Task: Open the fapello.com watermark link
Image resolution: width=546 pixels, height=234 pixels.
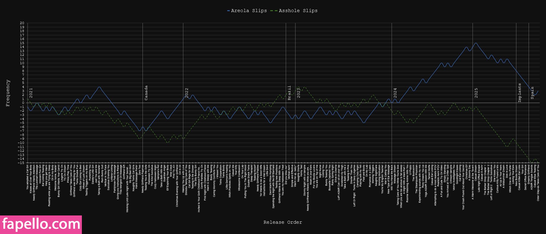Action: [41, 225]
